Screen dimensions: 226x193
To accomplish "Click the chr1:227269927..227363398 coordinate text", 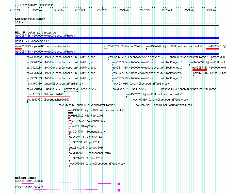I will tap(34, 5).
